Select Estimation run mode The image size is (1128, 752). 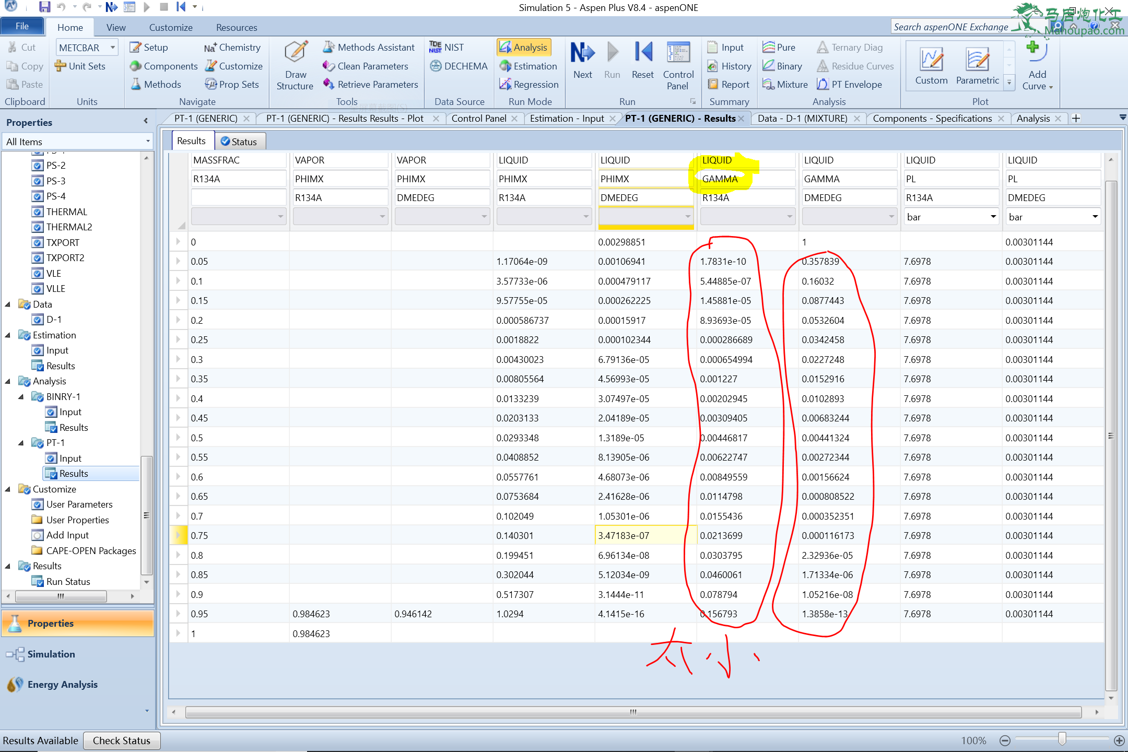pos(528,66)
